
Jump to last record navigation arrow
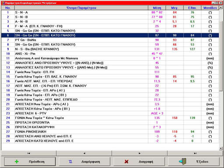click(195, 153)
